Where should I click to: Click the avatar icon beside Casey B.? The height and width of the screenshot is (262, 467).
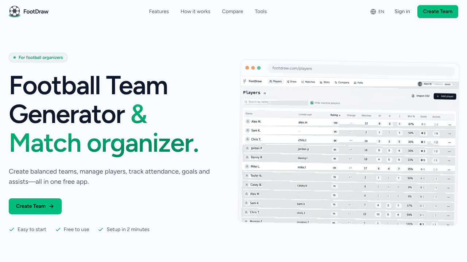pos(247,185)
